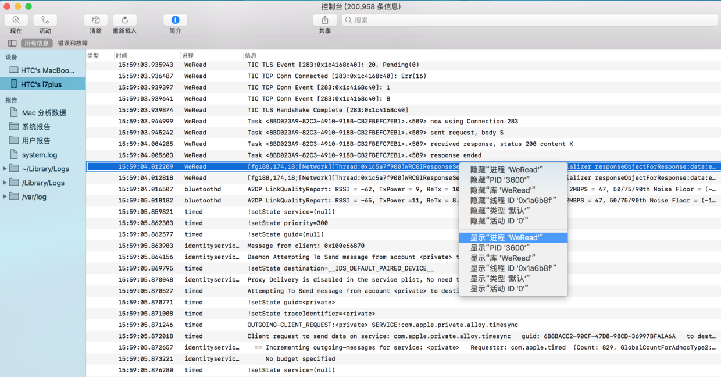Reload the log with the 重新载入 icon

coord(125,19)
